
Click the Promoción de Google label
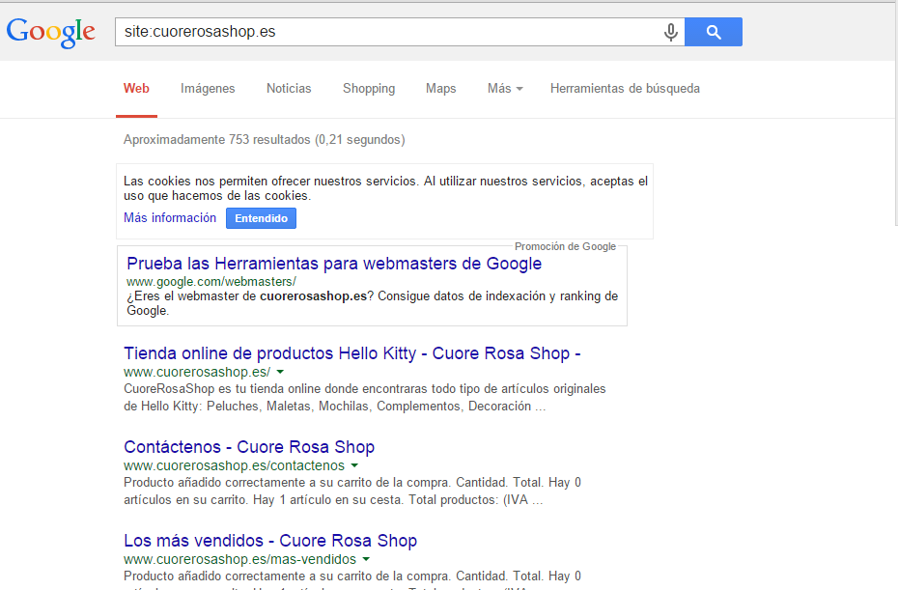coord(565,246)
